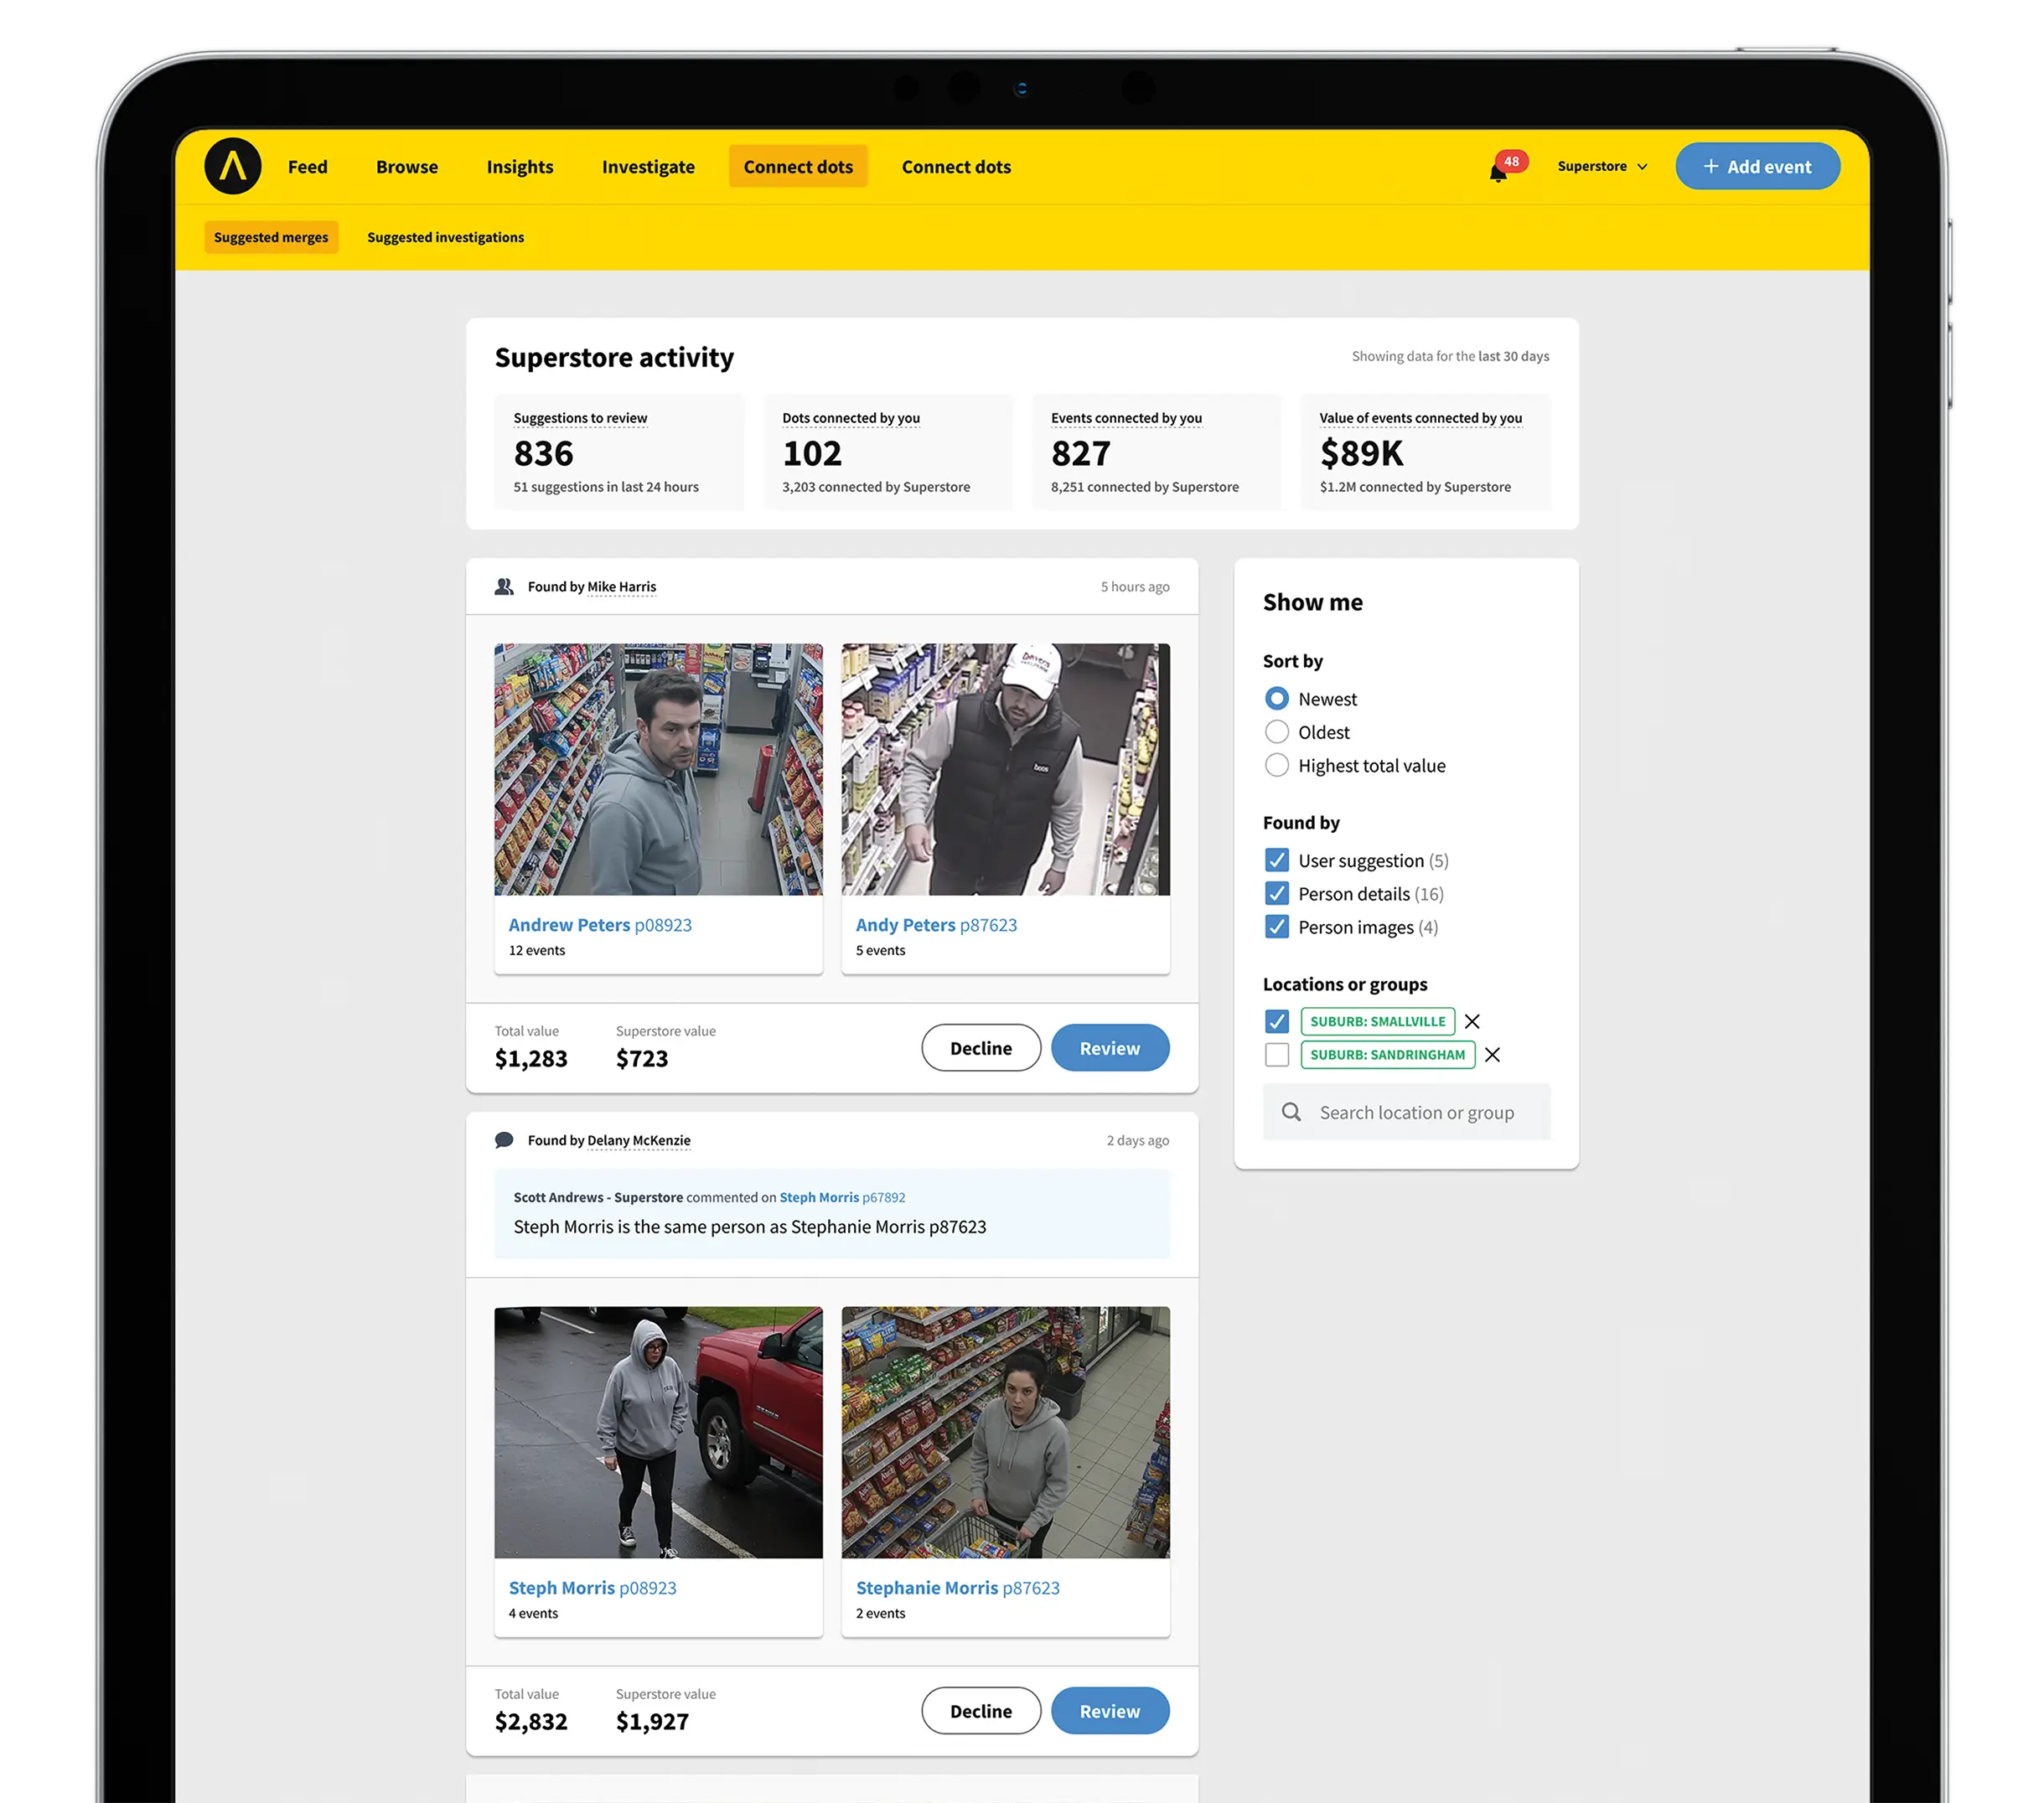Click the comment bubble icon beside Delany McKenzie

504,1140
